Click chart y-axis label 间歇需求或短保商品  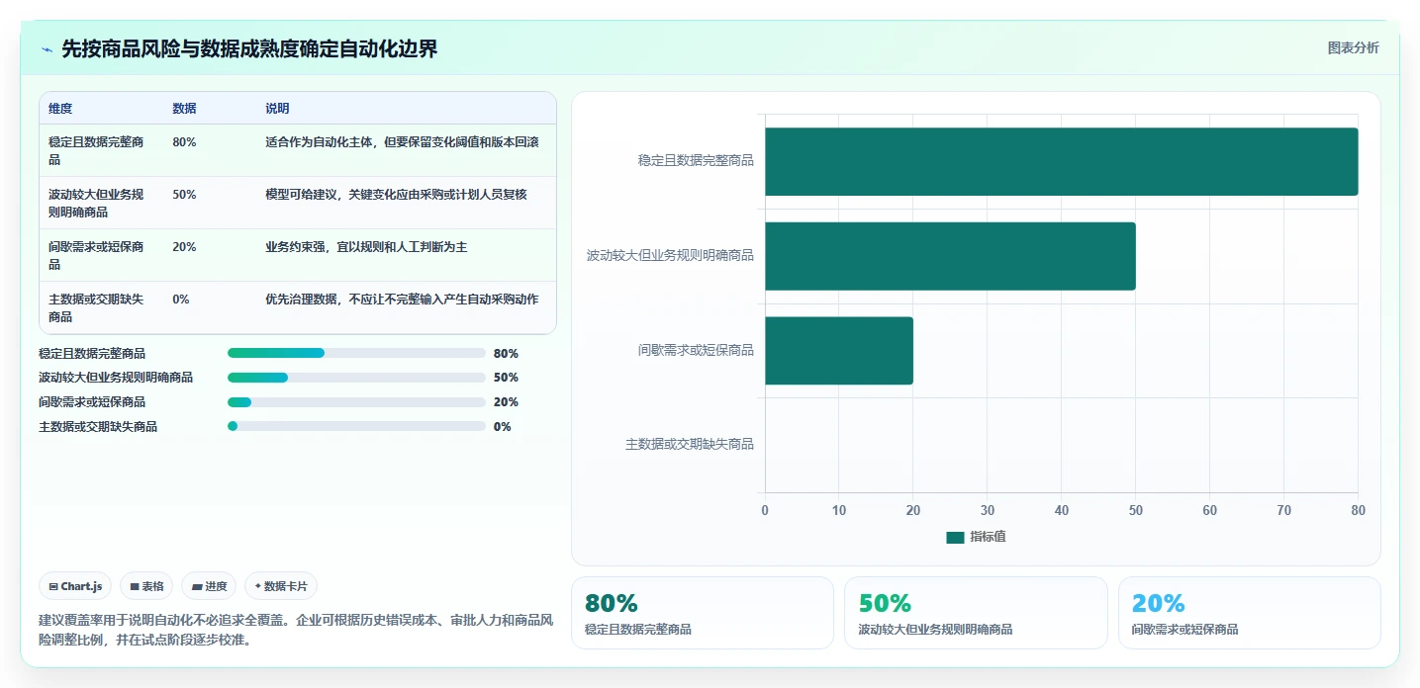[x=696, y=350]
